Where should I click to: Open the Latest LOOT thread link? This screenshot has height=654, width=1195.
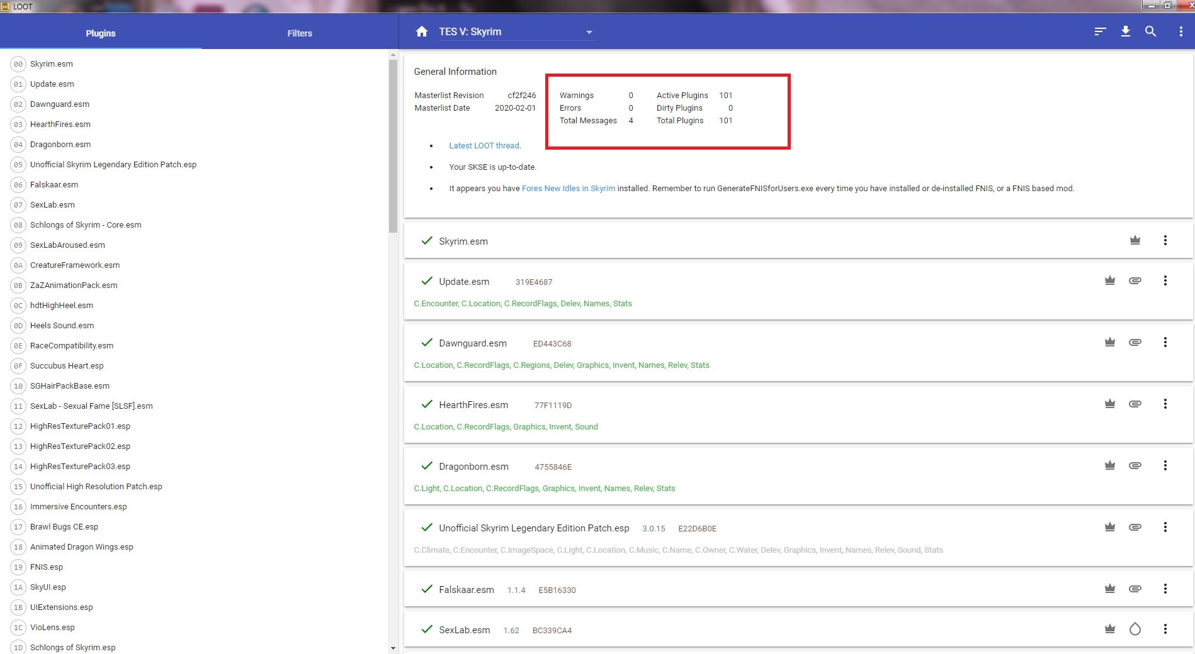(484, 145)
